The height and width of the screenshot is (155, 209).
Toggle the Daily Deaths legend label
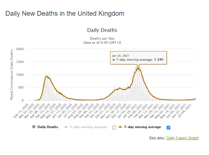pyautogui.click(x=48, y=127)
